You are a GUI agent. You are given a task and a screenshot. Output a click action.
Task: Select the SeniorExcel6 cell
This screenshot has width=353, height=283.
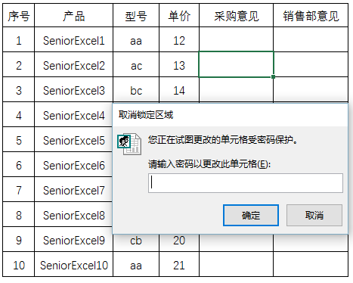point(73,164)
